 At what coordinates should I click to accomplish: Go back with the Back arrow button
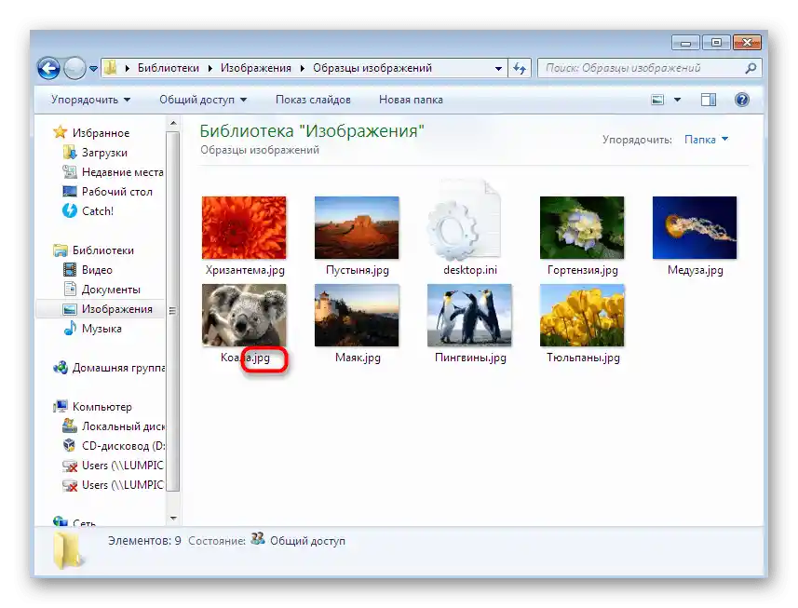click(48, 68)
